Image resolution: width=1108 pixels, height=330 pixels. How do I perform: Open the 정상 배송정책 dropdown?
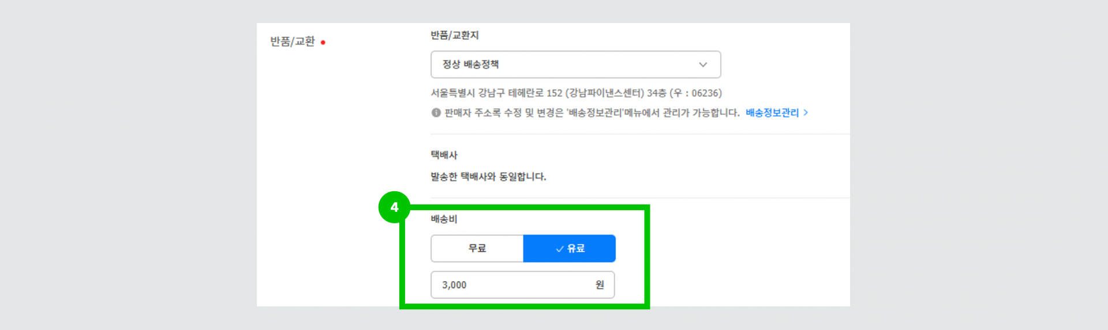click(575, 65)
